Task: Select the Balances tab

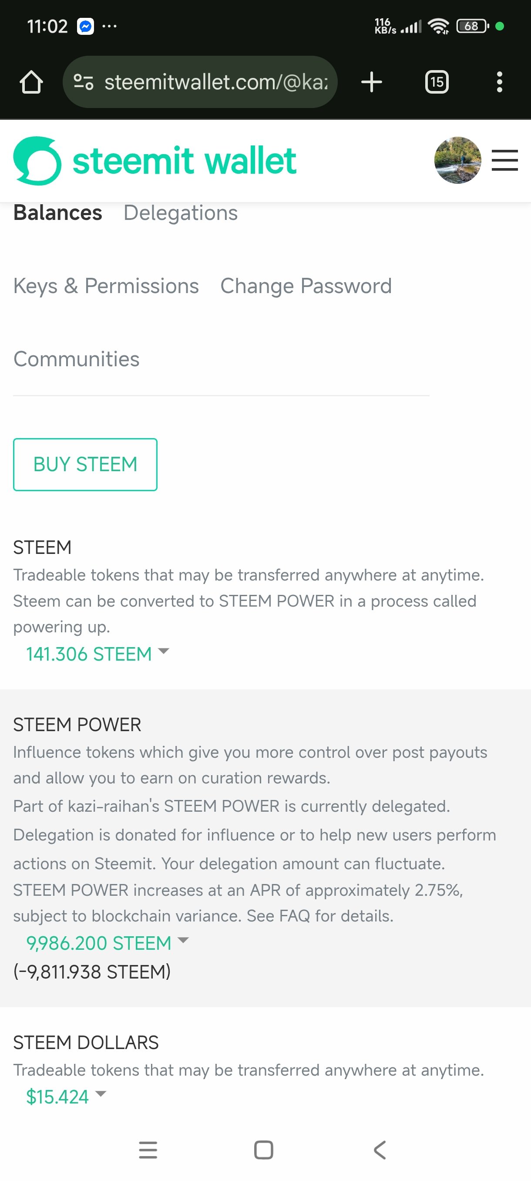Action: [58, 213]
